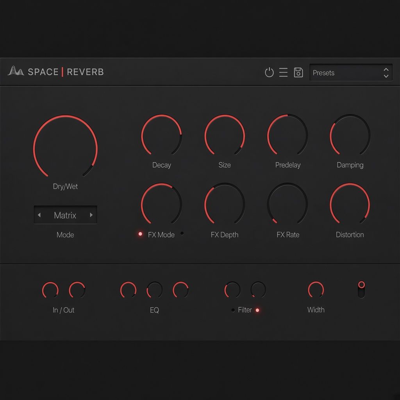The height and width of the screenshot is (400, 400).
Task: Select the dark left Filter indicator
Action: pyautogui.click(x=233, y=310)
